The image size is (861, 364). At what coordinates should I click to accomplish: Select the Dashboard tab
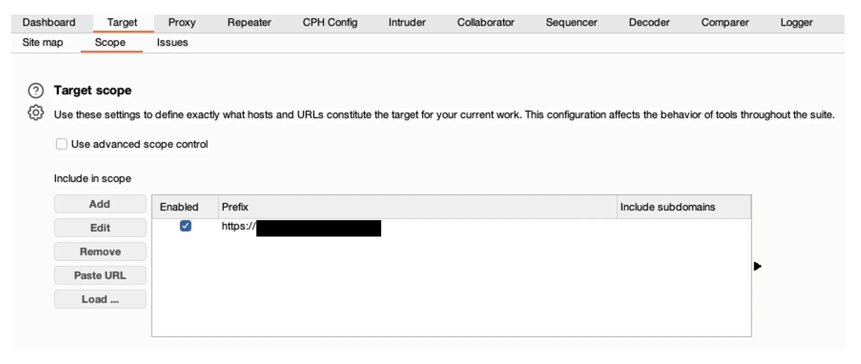[49, 22]
